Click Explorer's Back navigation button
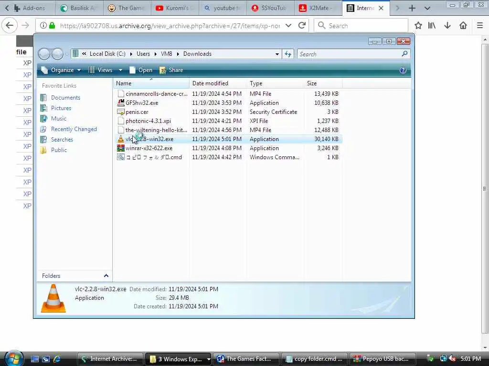 pyautogui.click(x=44, y=54)
